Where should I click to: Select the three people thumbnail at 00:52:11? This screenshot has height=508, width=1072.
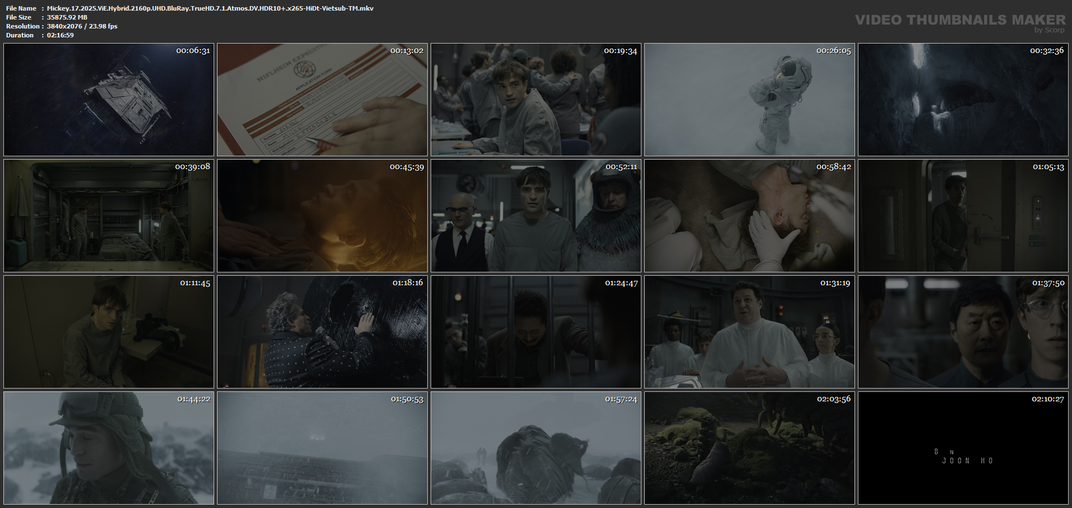[536, 215]
